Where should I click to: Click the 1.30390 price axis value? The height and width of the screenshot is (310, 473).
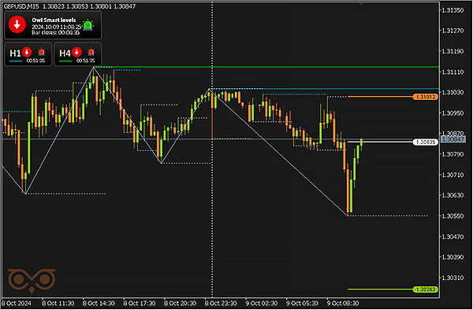point(453,257)
